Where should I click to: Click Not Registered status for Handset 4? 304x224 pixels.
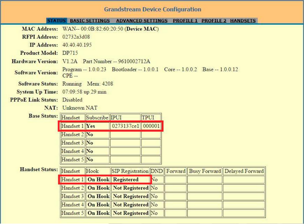tap(131, 205)
